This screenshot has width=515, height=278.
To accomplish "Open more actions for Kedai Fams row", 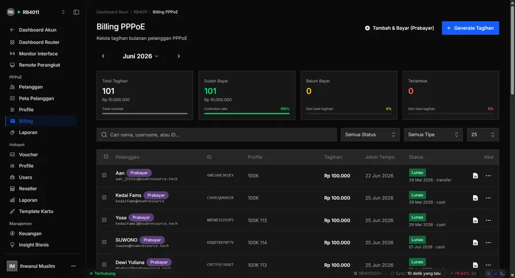I will click(489, 198).
